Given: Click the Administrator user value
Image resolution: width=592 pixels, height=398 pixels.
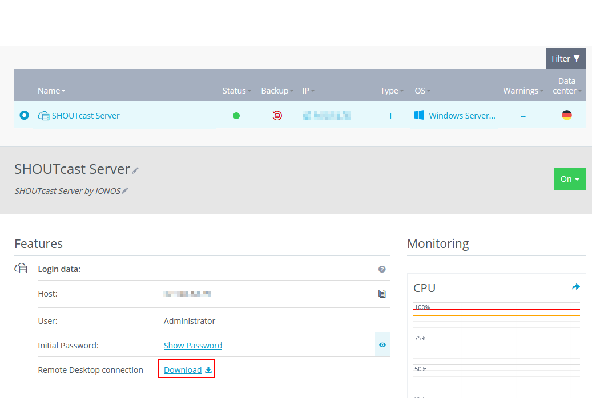Looking at the screenshot, I should (x=190, y=321).
